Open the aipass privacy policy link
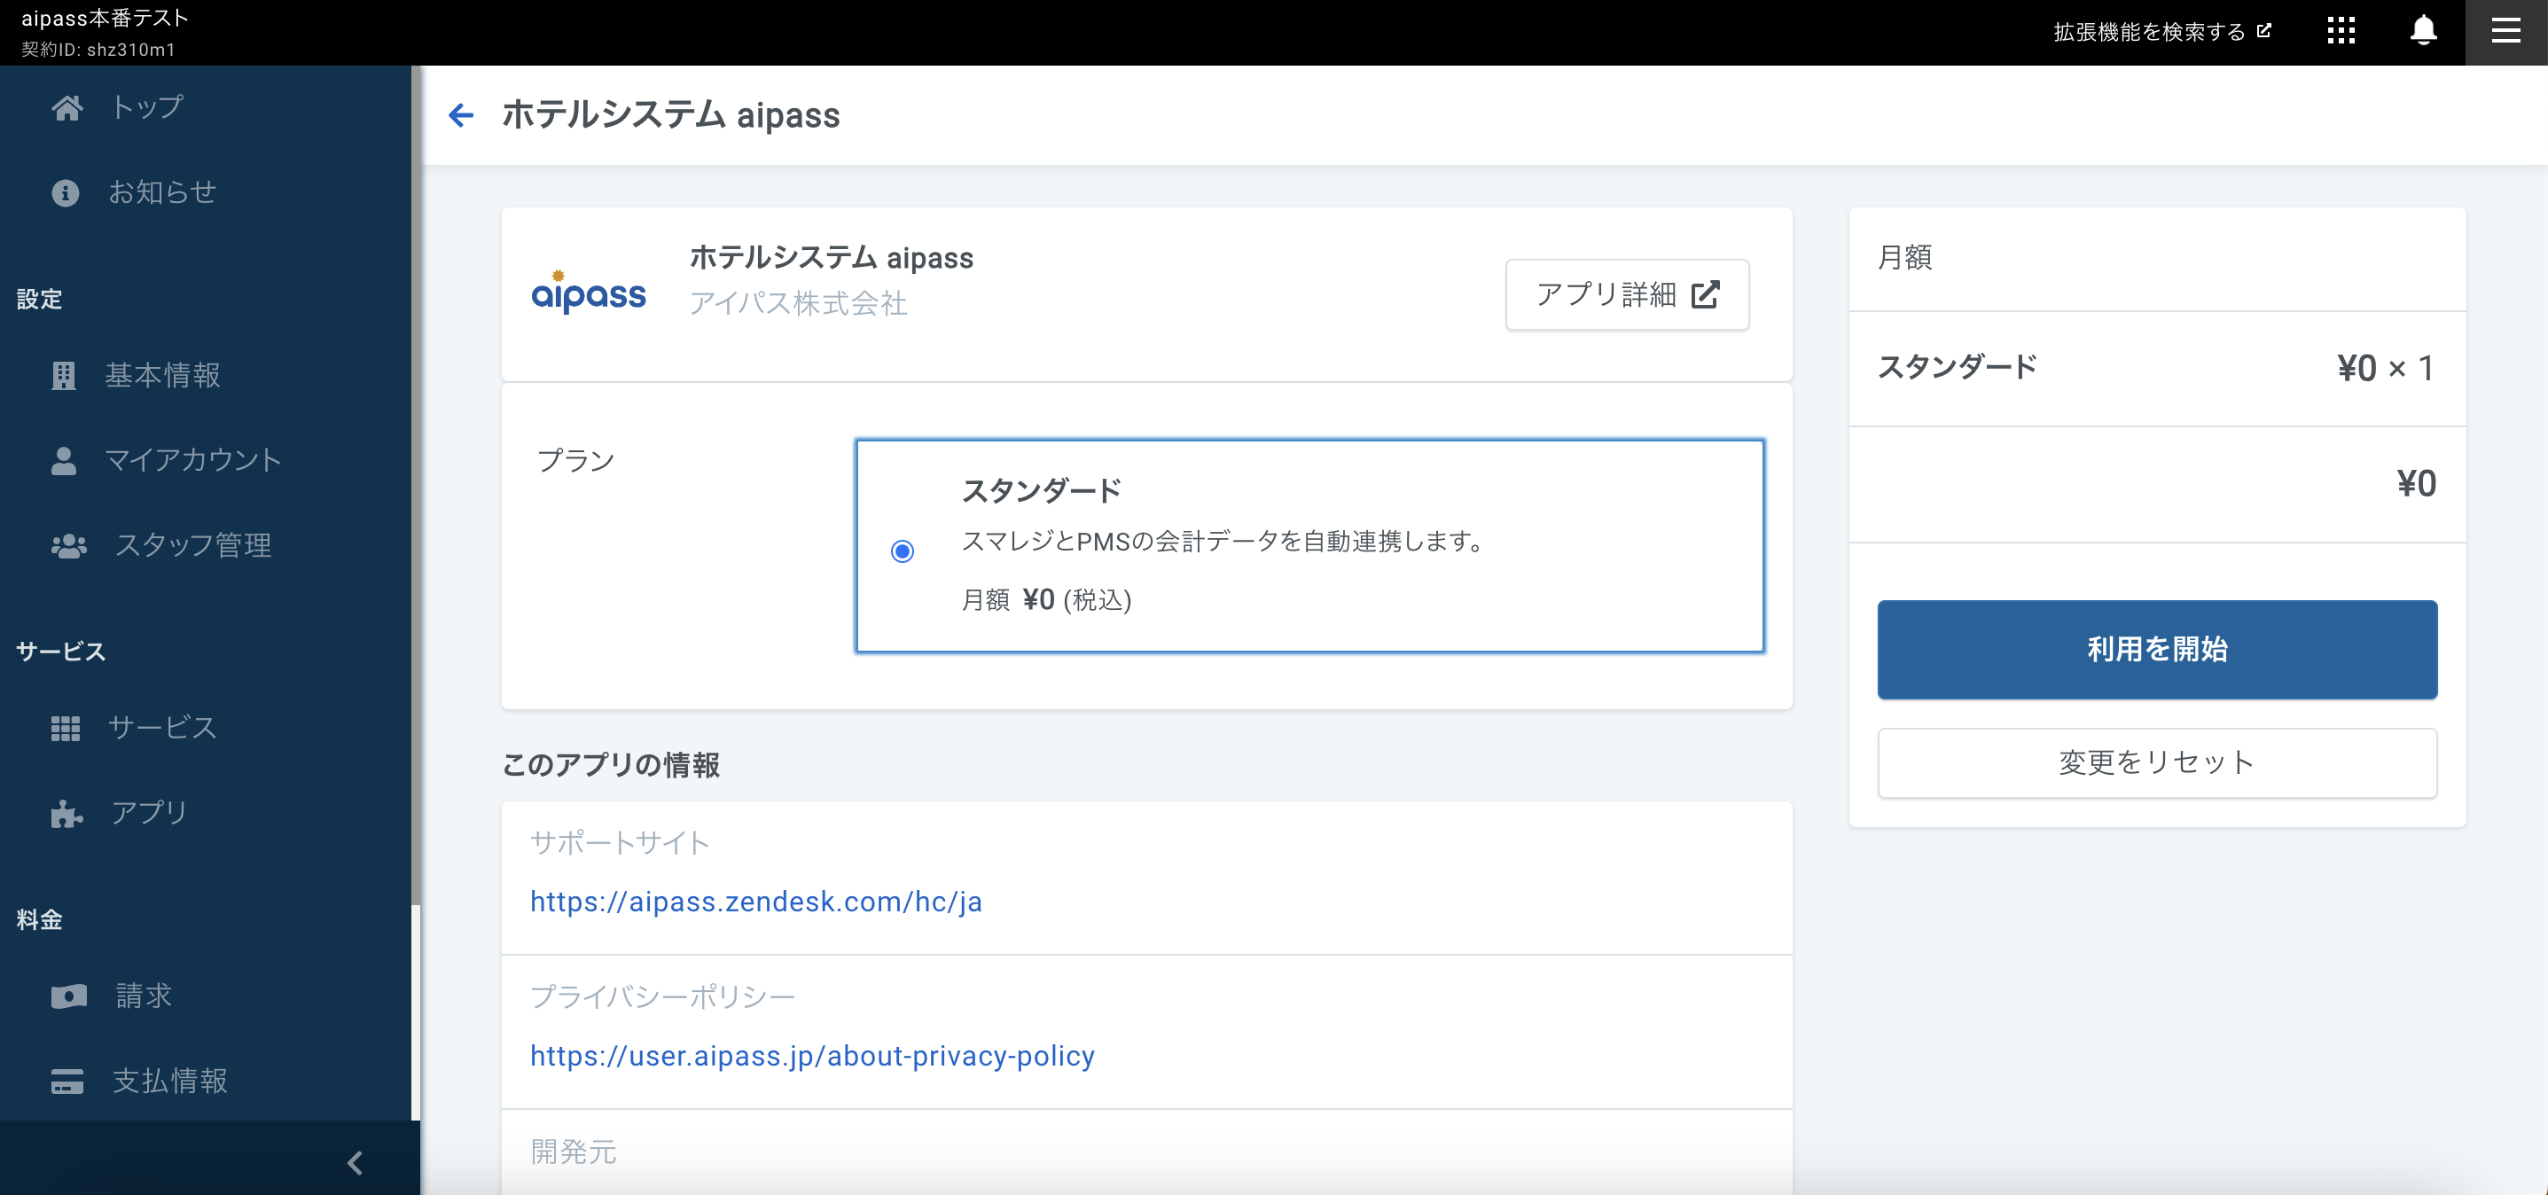Image resolution: width=2548 pixels, height=1195 pixels. pyautogui.click(x=812, y=1056)
